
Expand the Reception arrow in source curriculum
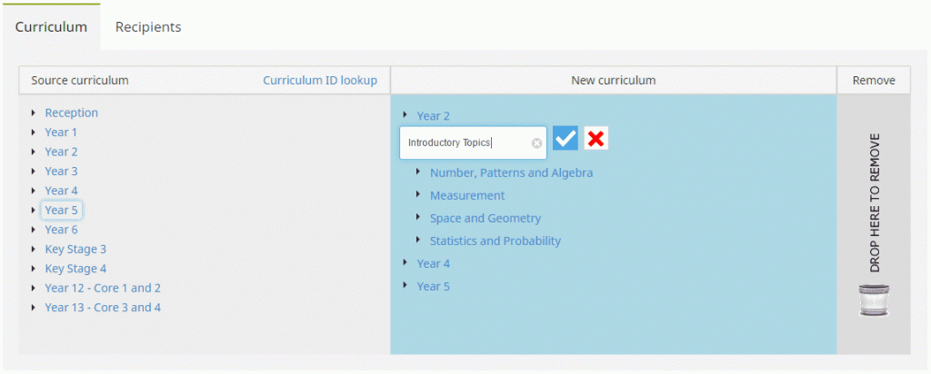[34, 113]
